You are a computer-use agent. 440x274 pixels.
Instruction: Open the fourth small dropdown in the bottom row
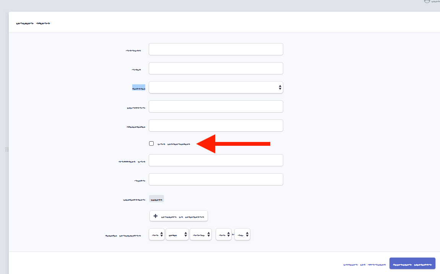pos(223,234)
